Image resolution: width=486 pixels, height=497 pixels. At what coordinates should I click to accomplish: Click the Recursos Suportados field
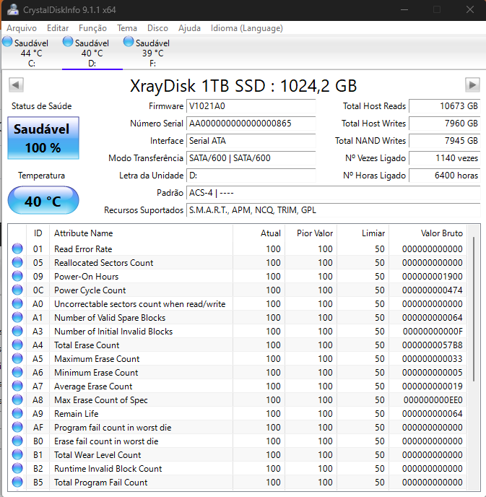pos(334,210)
